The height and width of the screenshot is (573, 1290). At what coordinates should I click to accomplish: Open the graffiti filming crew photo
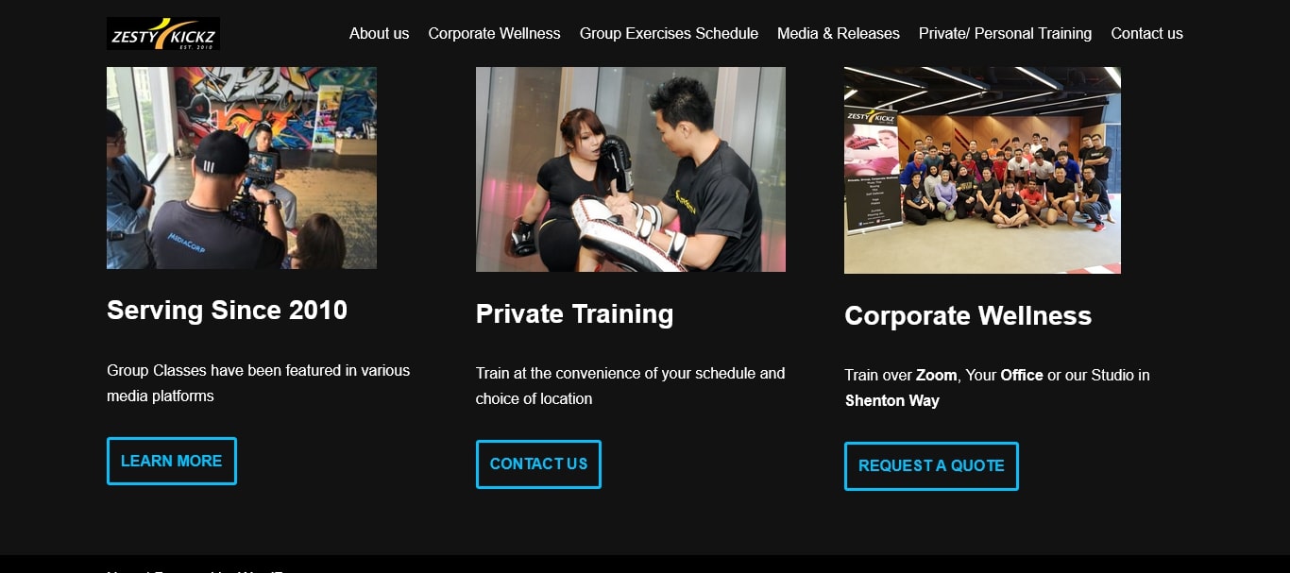pos(242,168)
